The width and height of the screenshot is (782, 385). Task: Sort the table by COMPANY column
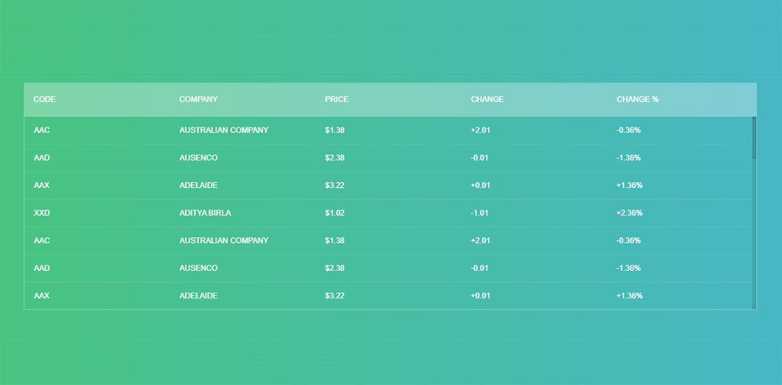coord(198,99)
